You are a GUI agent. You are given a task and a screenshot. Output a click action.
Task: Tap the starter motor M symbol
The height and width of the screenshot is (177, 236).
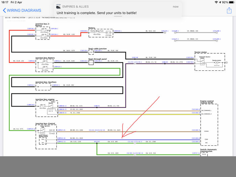tap(216, 62)
